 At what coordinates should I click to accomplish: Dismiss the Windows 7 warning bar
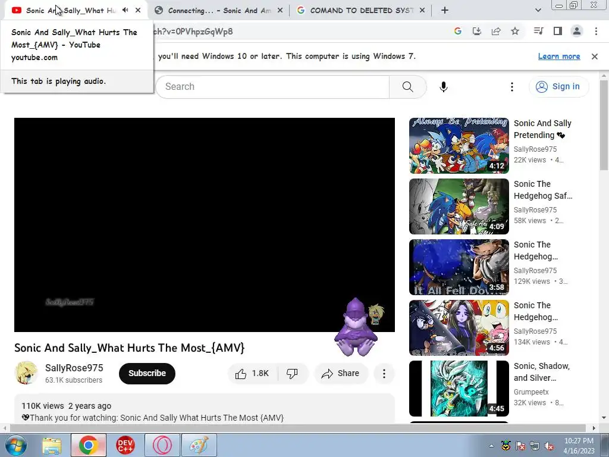click(x=595, y=57)
